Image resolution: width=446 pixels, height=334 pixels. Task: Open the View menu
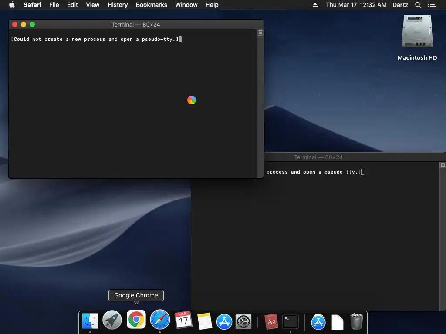[92, 5]
